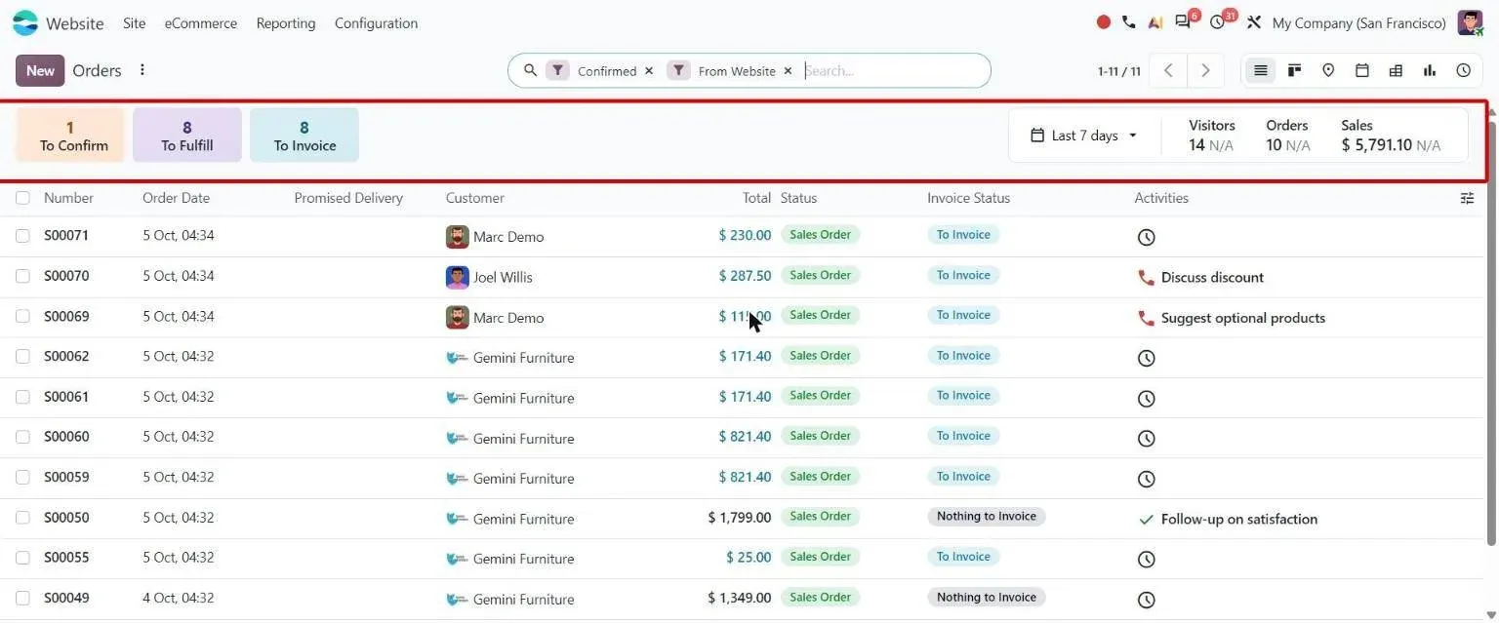Open the Last 7 days period dropdown
This screenshot has width=1499, height=623.
pyautogui.click(x=1084, y=136)
